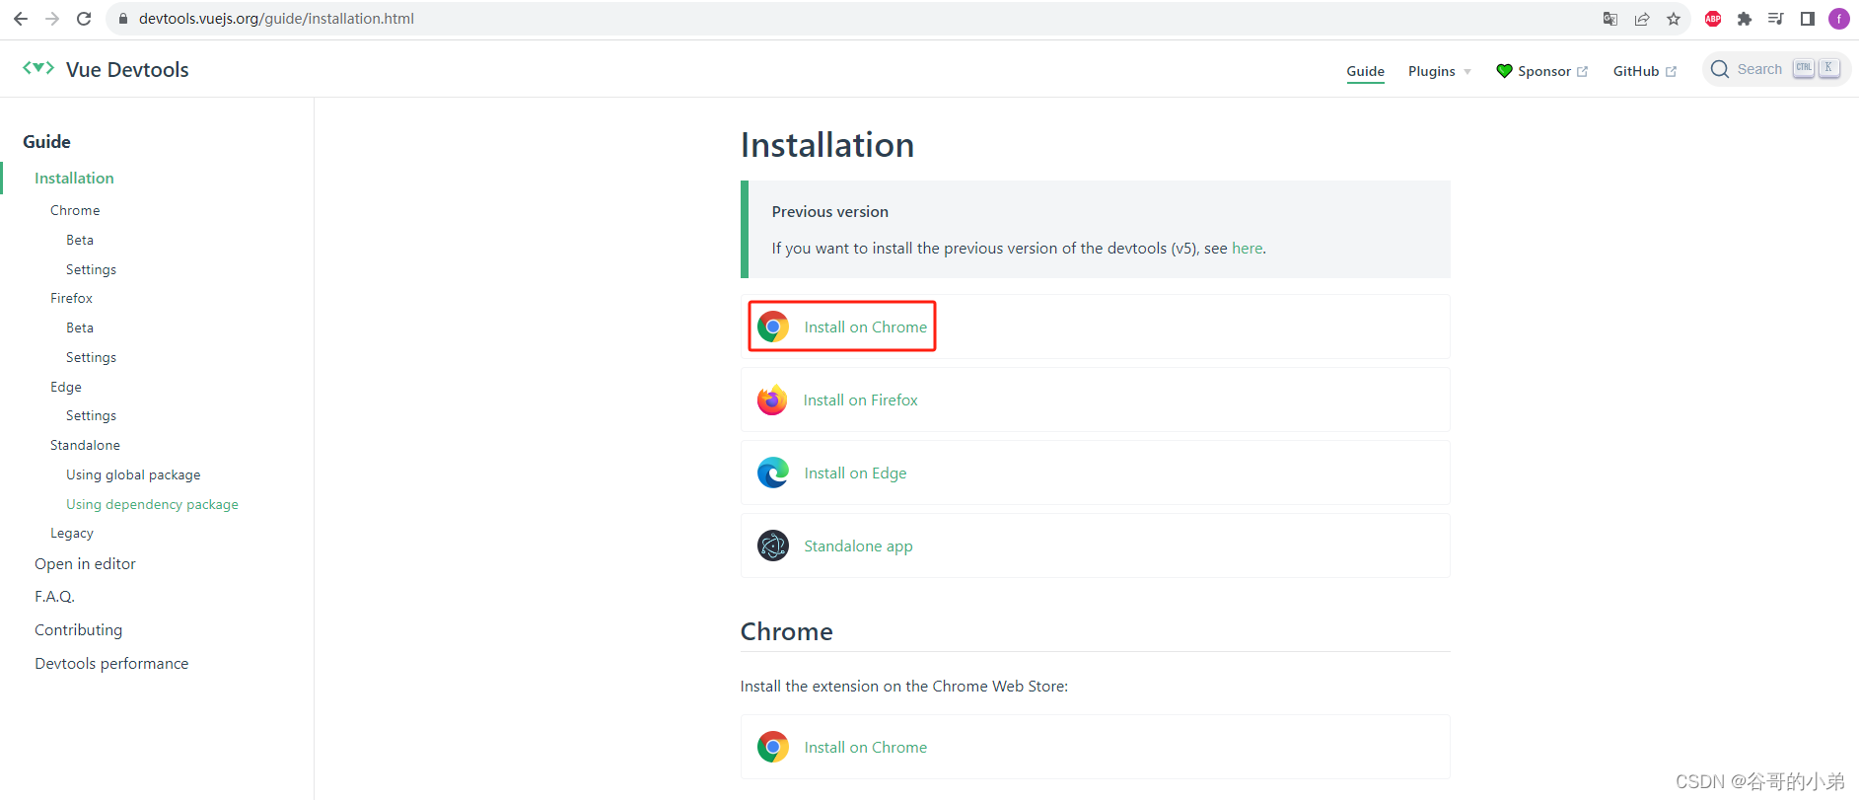Select Using dependency package in sidebar

point(152,504)
